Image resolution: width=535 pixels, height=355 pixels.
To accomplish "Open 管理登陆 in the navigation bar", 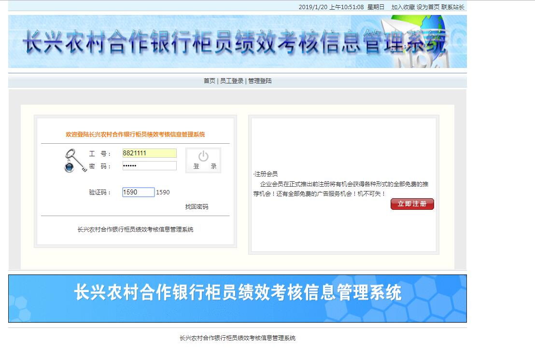I will coord(260,81).
